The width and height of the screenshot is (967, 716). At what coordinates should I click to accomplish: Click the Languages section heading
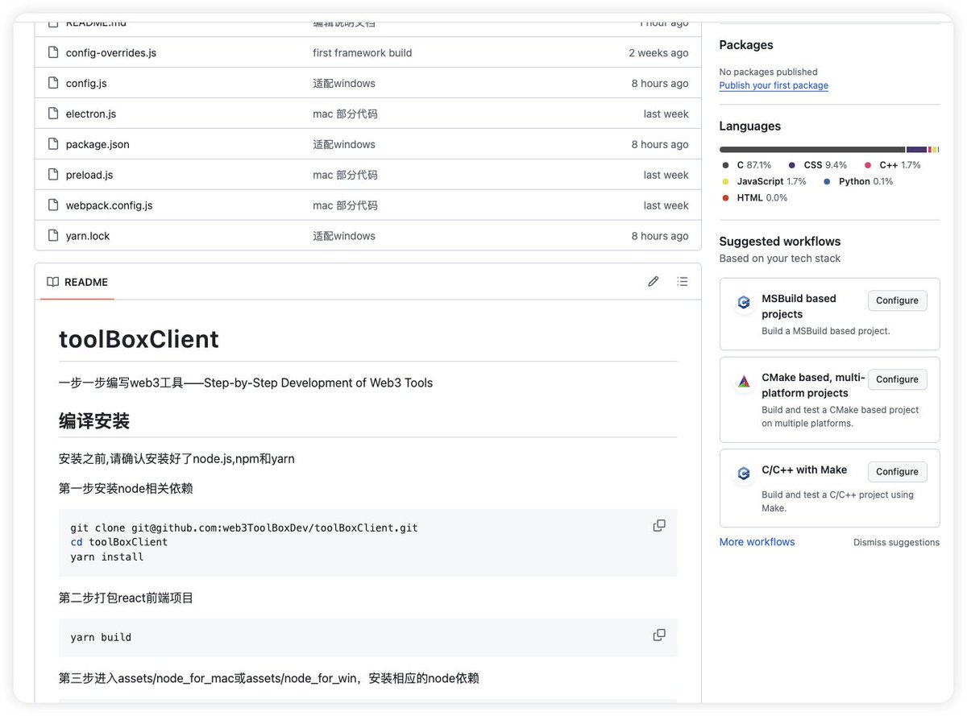click(749, 126)
